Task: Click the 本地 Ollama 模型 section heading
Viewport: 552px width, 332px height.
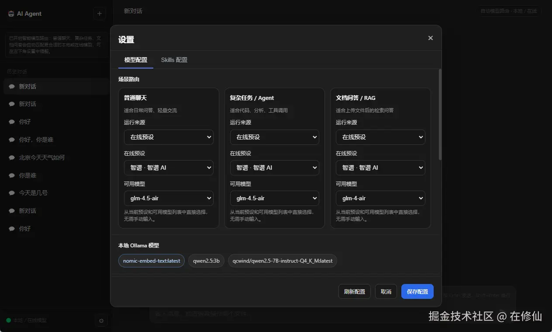Action: click(x=139, y=246)
